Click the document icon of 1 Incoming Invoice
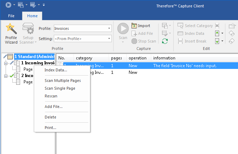 (x=17, y=63)
